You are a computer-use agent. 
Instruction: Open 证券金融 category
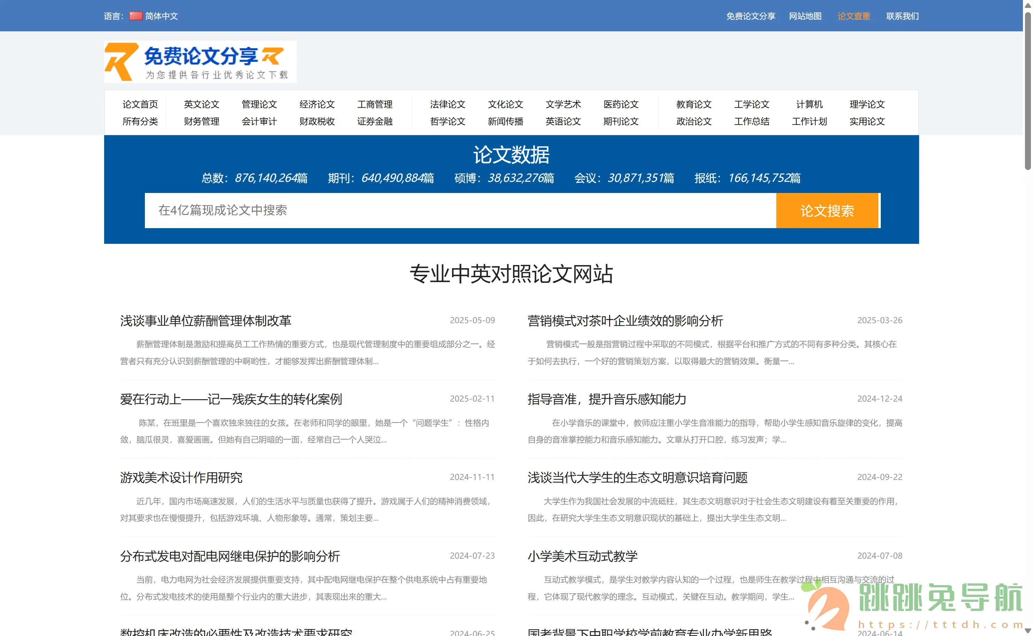point(375,121)
